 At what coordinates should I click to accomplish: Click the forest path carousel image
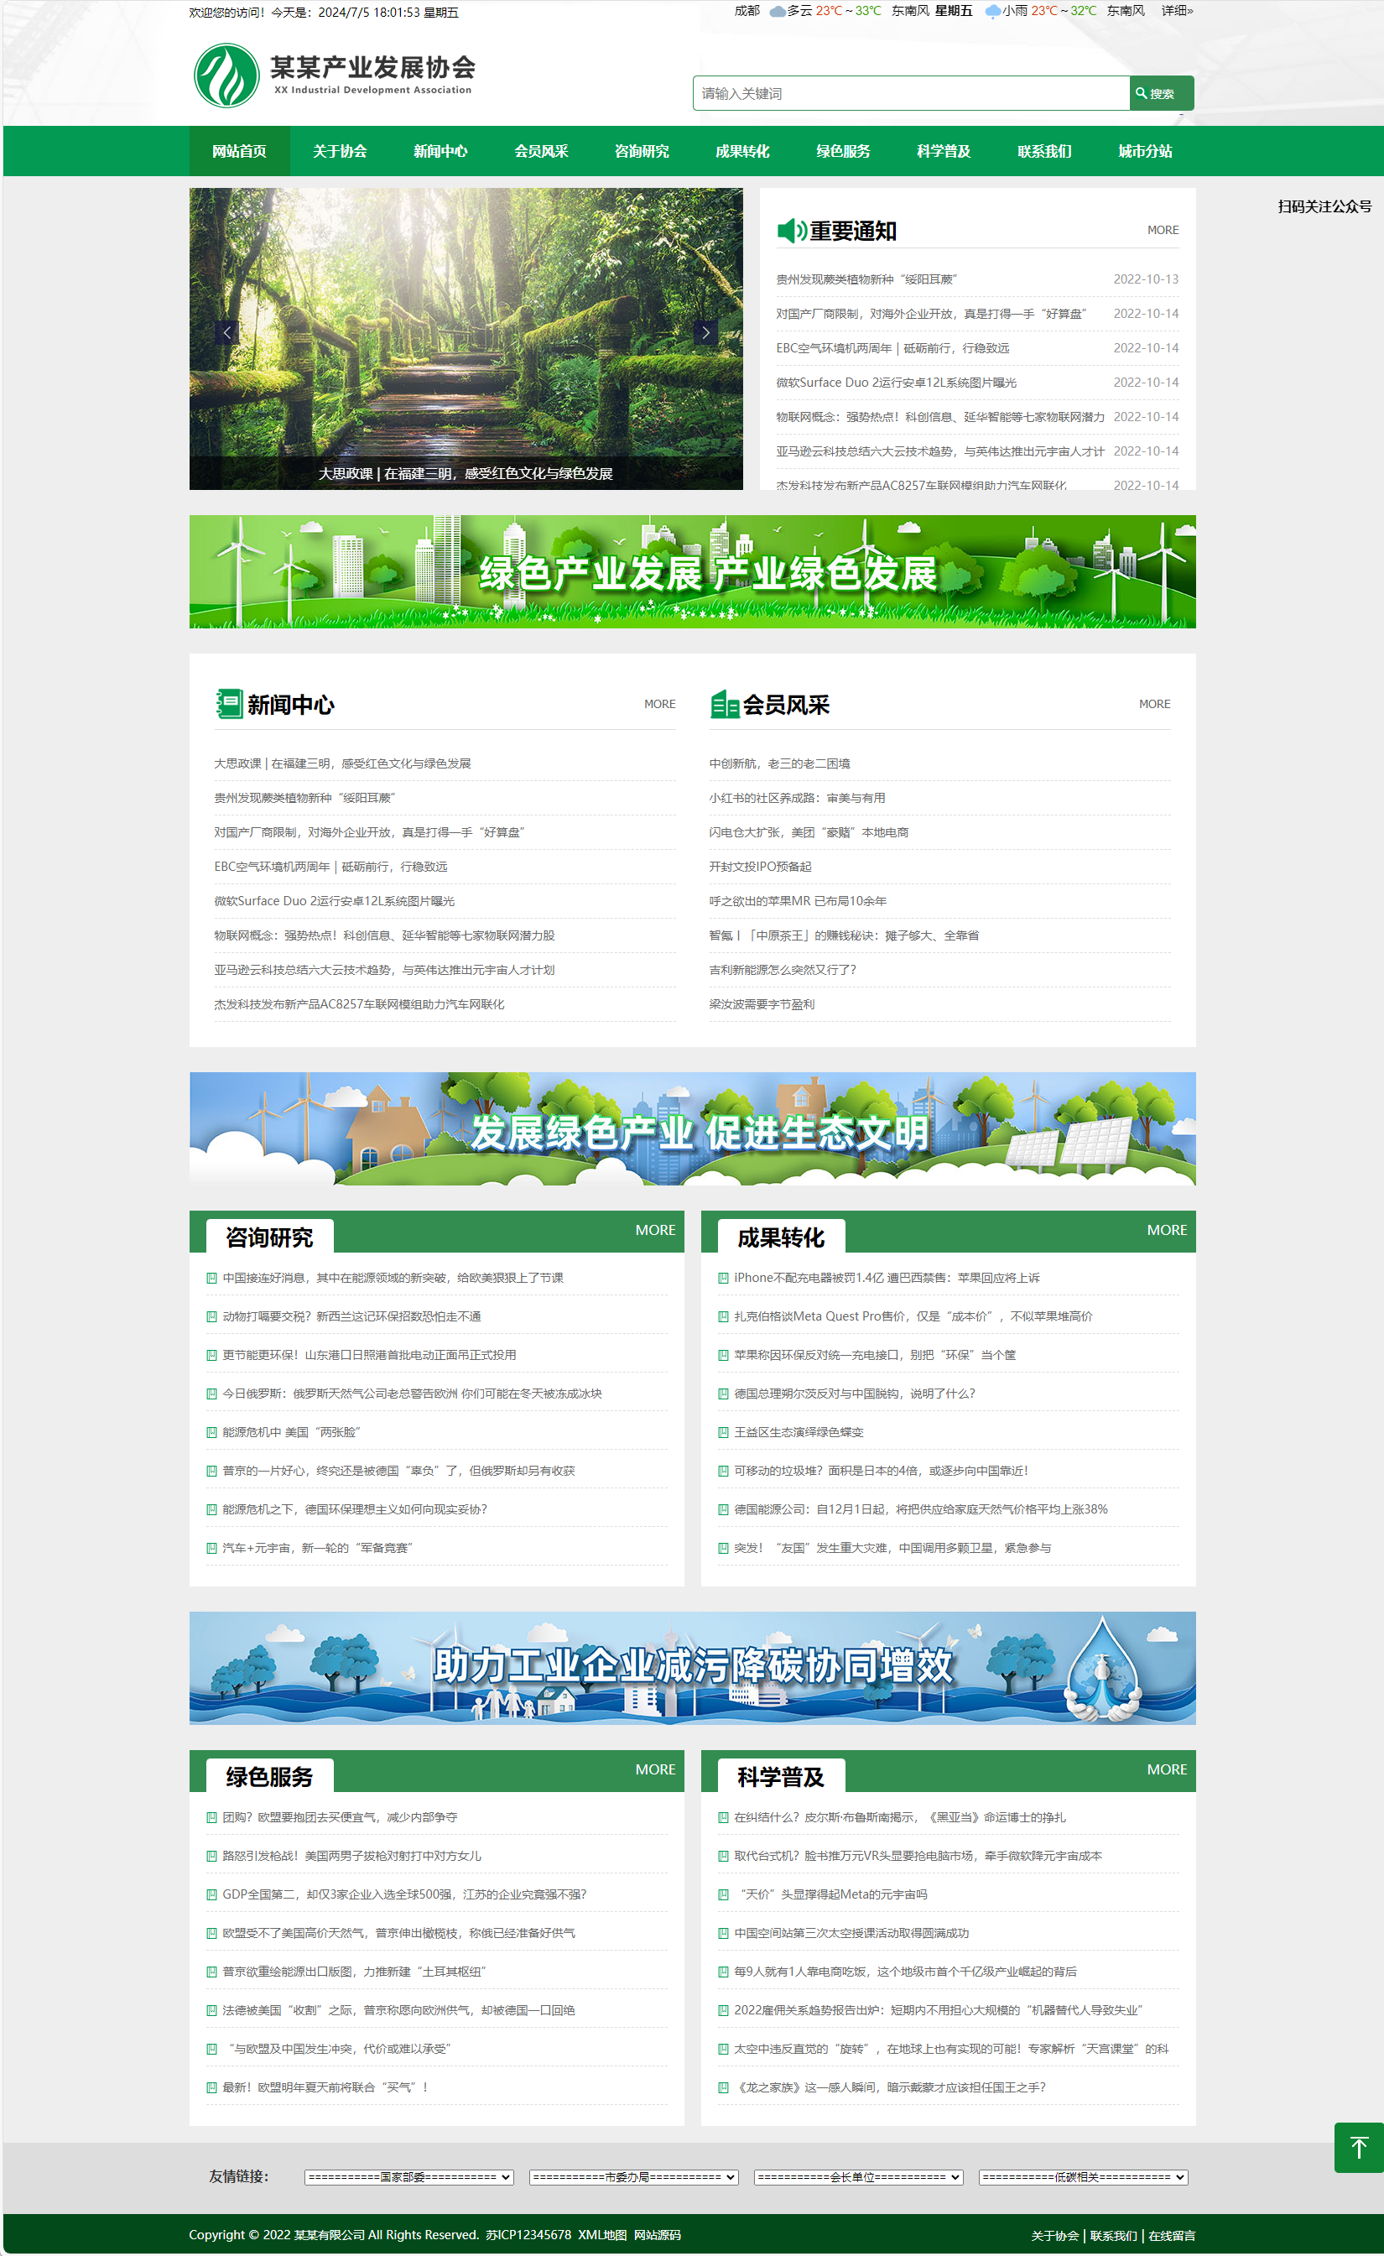(x=466, y=339)
